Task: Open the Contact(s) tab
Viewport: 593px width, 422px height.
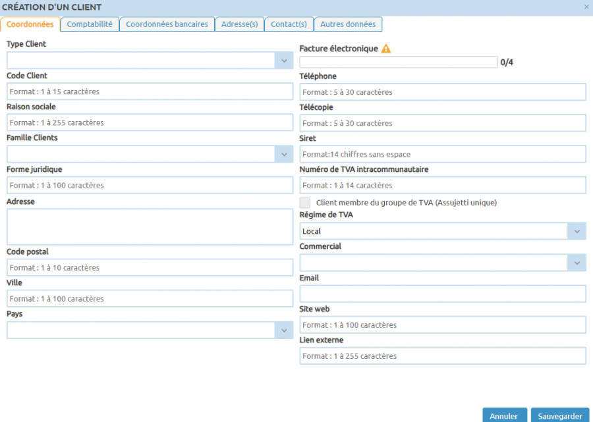Action: pos(289,24)
